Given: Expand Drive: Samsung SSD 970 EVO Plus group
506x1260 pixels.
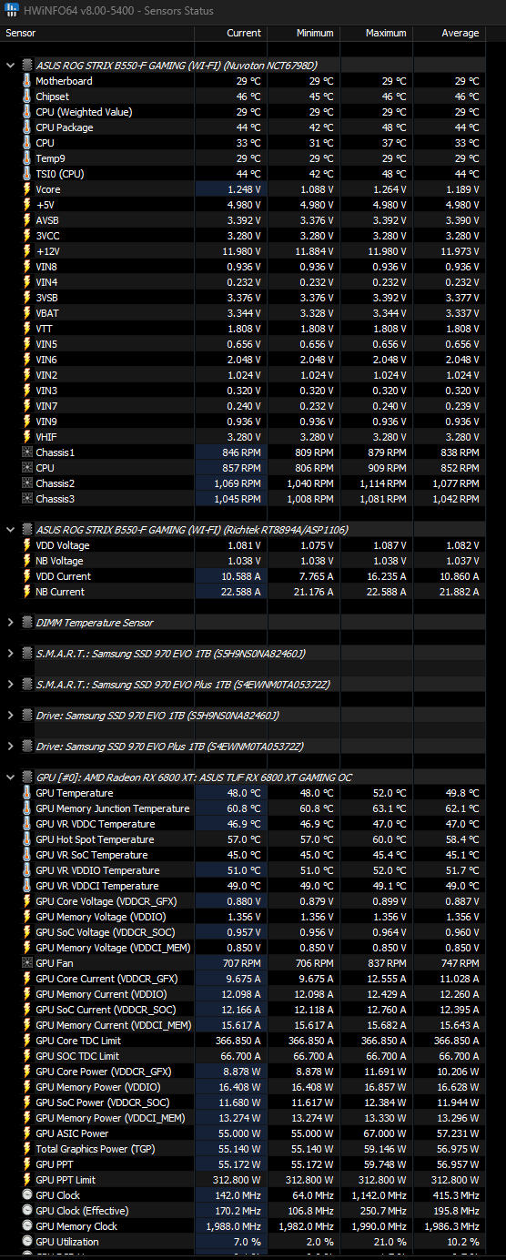Looking at the screenshot, I should tap(10, 747).
